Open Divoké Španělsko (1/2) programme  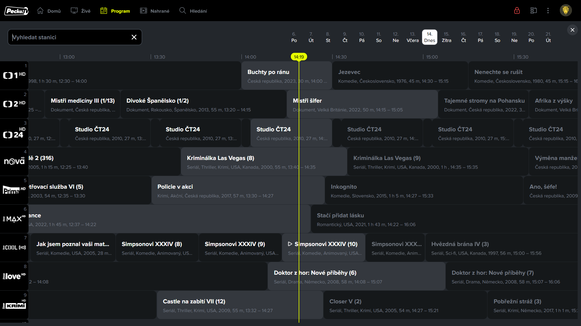(x=203, y=104)
